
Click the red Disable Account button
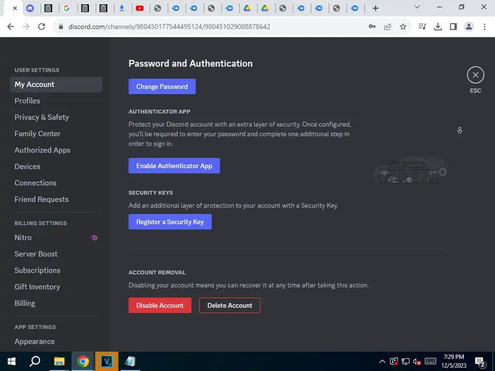(160, 305)
